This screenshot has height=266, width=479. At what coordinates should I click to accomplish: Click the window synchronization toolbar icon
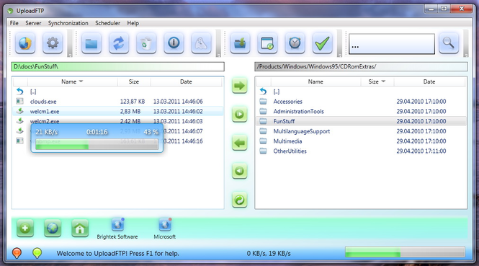[267, 43]
